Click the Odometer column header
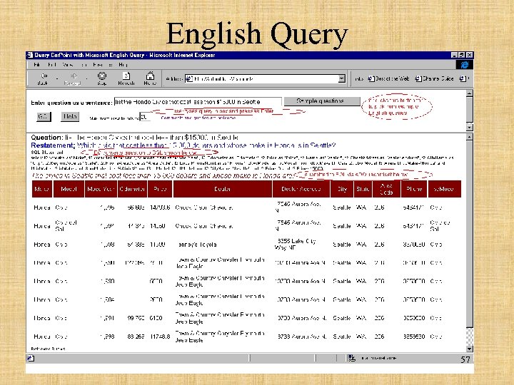Viewport: 514px width, 385px height. click(x=132, y=189)
